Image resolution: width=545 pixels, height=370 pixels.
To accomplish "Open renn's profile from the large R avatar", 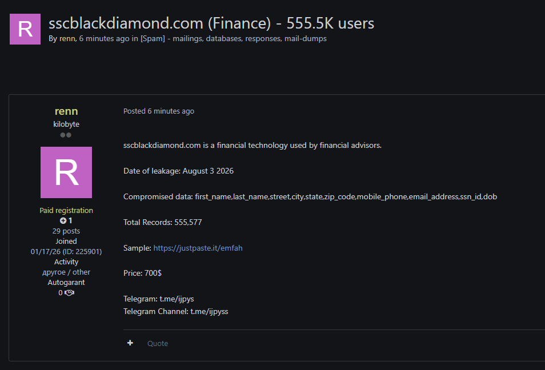I will [x=66, y=172].
